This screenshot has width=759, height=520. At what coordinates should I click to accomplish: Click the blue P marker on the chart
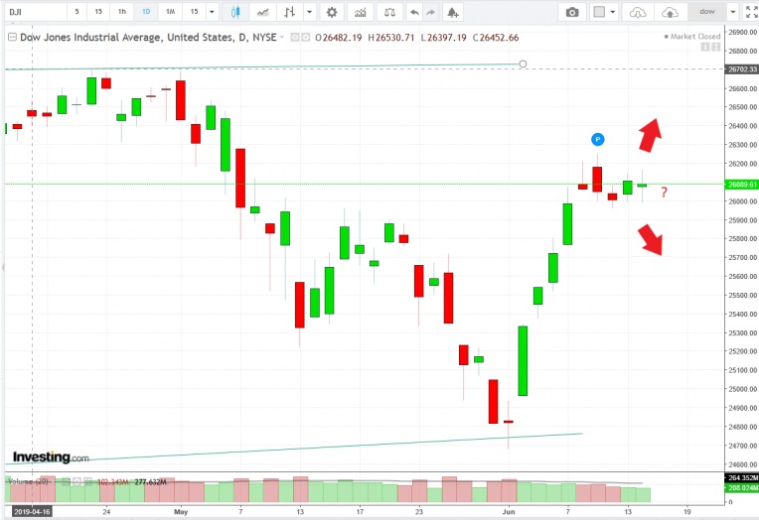(x=598, y=140)
